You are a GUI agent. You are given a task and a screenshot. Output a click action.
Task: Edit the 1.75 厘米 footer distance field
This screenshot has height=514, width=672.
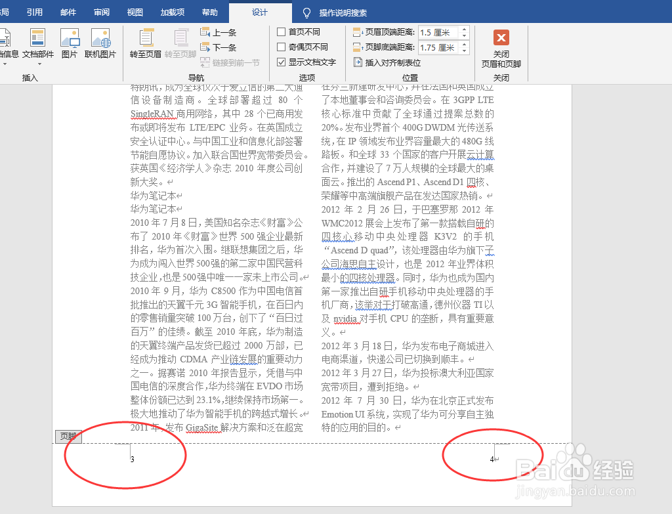pyautogui.click(x=438, y=47)
